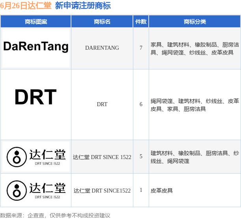Click the 数据来源 企查查 footer note

[55, 215]
